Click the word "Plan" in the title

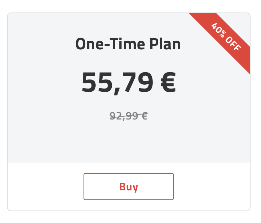tap(165, 44)
